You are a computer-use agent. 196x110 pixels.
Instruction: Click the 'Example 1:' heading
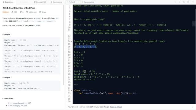(7, 34)
